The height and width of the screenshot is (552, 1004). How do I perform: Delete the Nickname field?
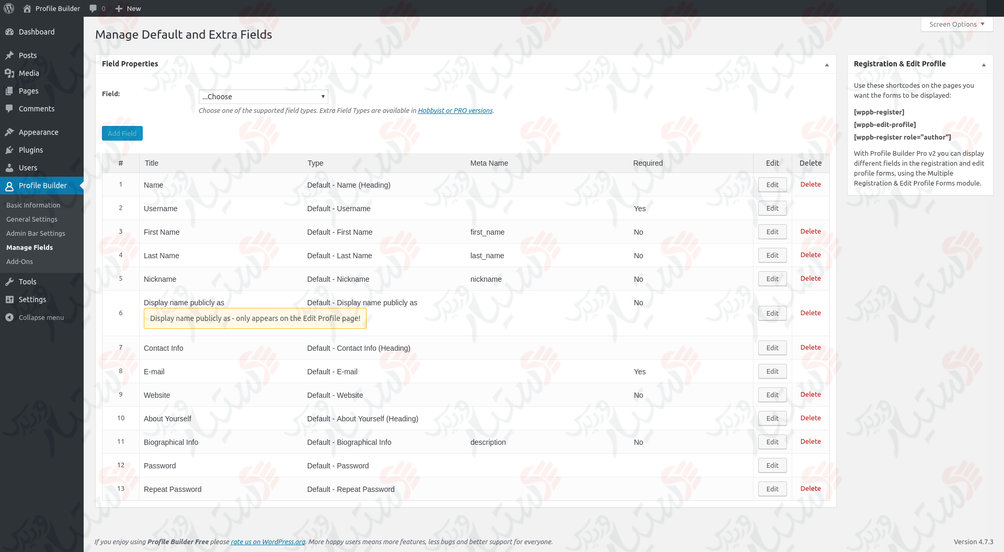point(810,278)
